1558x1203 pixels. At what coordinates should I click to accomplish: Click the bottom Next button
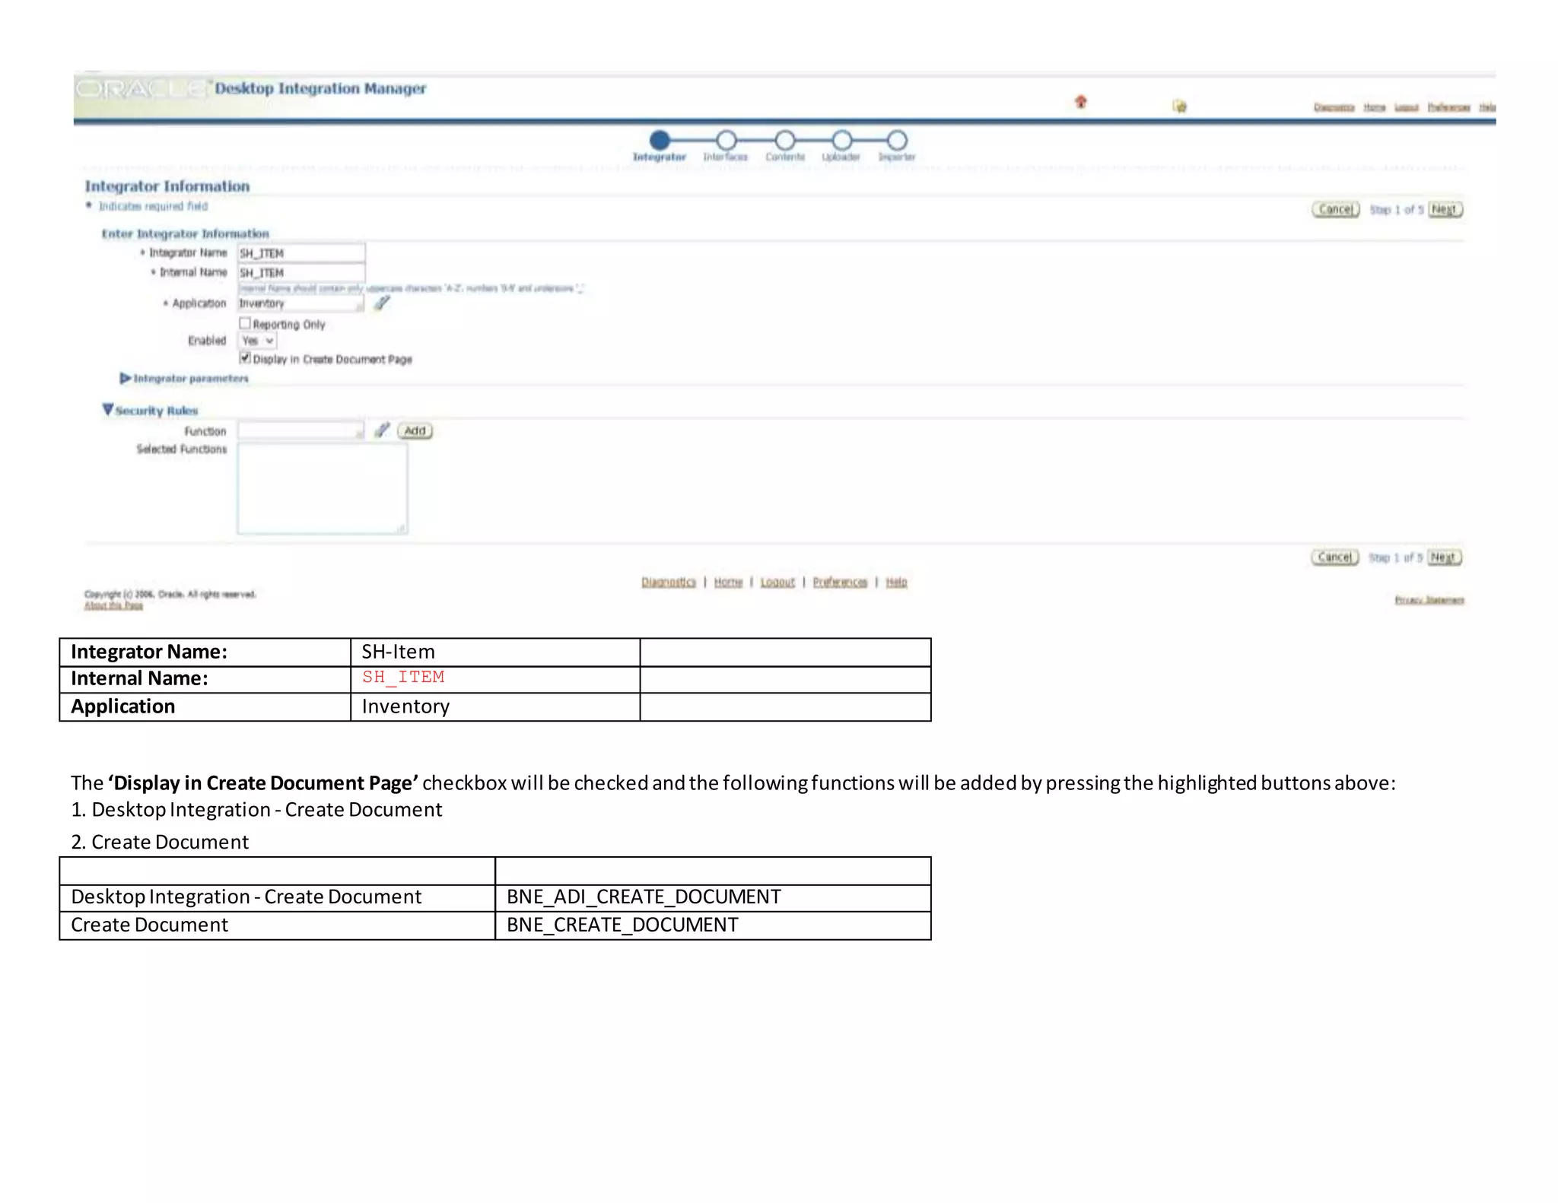coord(1444,557)
